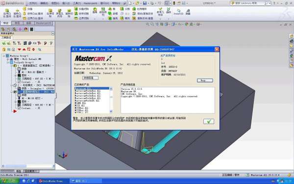
Task: Click the down arrow of products list scrollbar
Action: [x=111, y=111]
